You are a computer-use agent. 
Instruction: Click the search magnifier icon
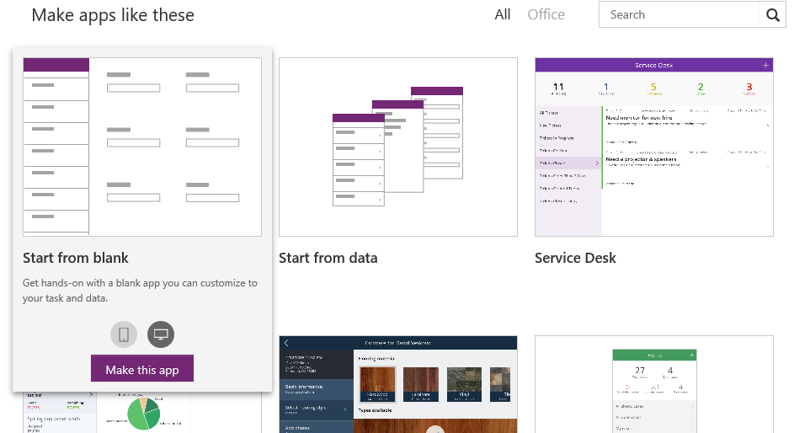coord(773,15)
